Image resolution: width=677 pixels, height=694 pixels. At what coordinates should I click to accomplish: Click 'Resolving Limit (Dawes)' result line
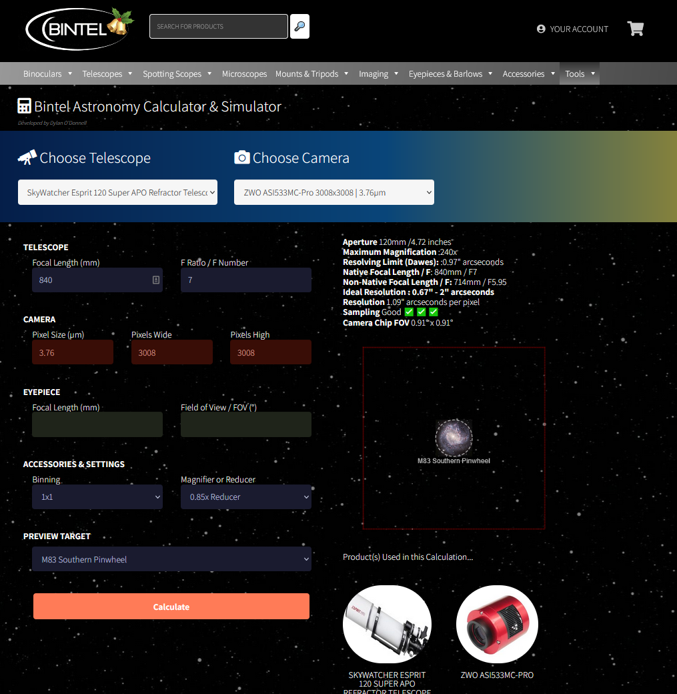(423, 262)
